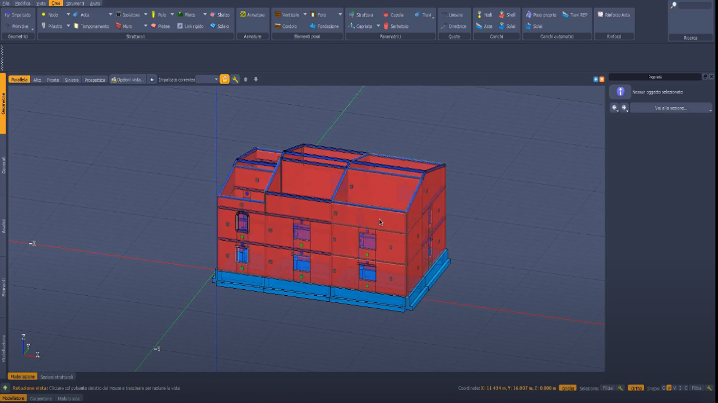Screen dimensions: 718x403
Task: Expand the Asta dropdown arrow
Action: coord(110,15)
